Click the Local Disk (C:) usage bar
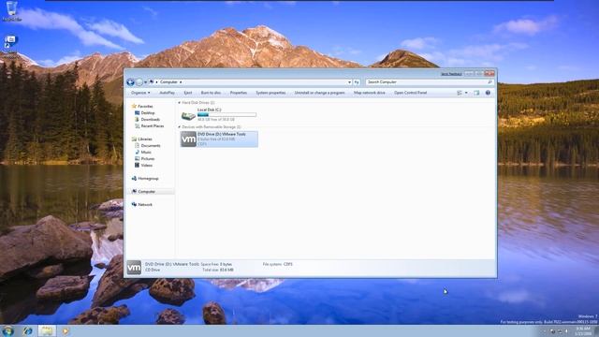This screenshot has height=337, width=599. click(226, 114)
